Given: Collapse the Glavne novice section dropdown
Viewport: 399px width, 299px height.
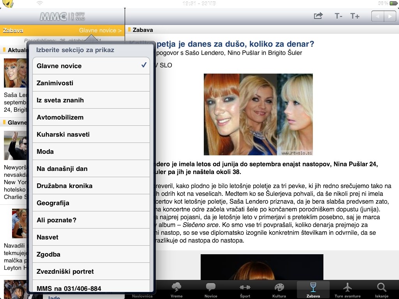Looking at the screenshot, I should 100,30.
